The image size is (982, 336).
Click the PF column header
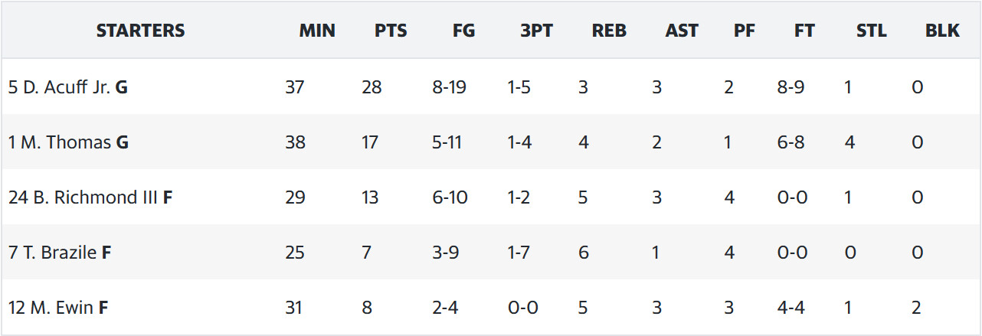pos(745,31)
